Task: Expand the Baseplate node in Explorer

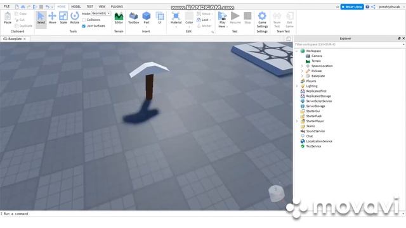Action: click(302, 76)
